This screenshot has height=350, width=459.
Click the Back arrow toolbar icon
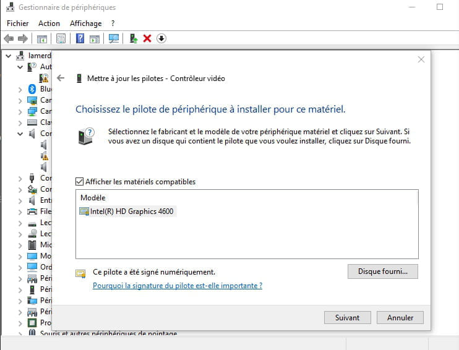[9, 38]
